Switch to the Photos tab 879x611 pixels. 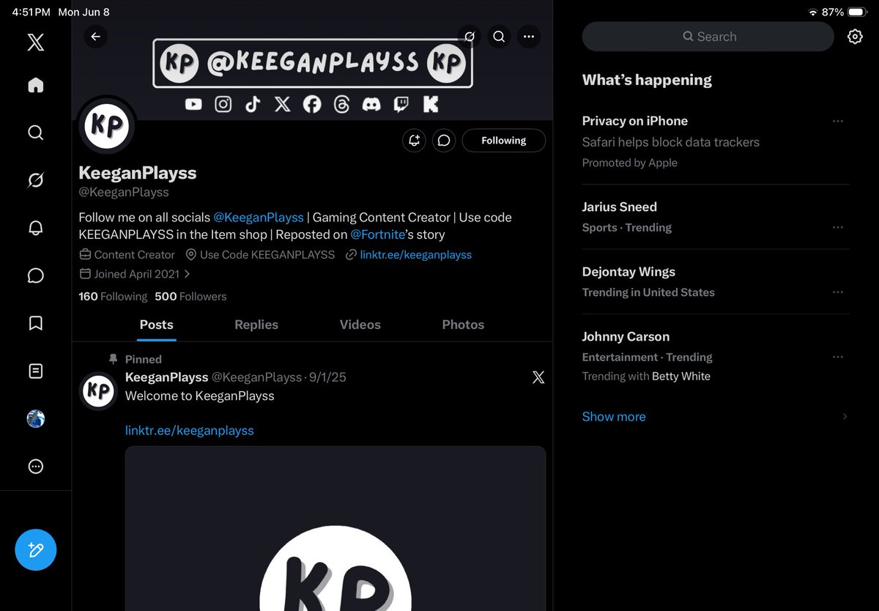point(463,325)
